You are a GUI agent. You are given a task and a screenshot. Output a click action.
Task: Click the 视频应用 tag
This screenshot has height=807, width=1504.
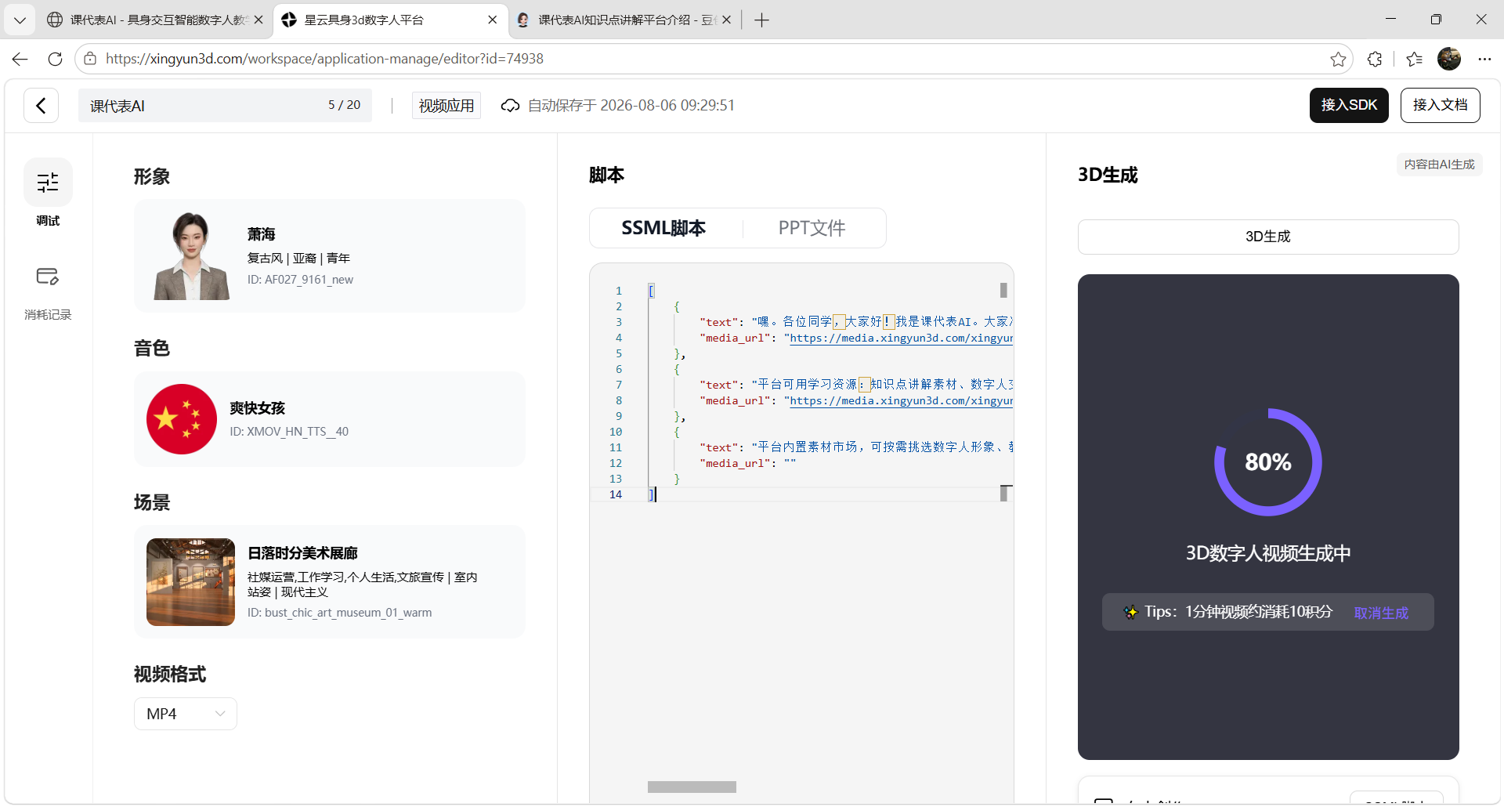[x=446, y=105]
